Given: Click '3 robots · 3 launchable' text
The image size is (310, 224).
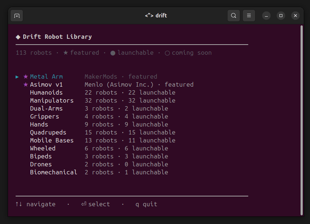Looking at the screenshot, I should click(x=126, y=156).
